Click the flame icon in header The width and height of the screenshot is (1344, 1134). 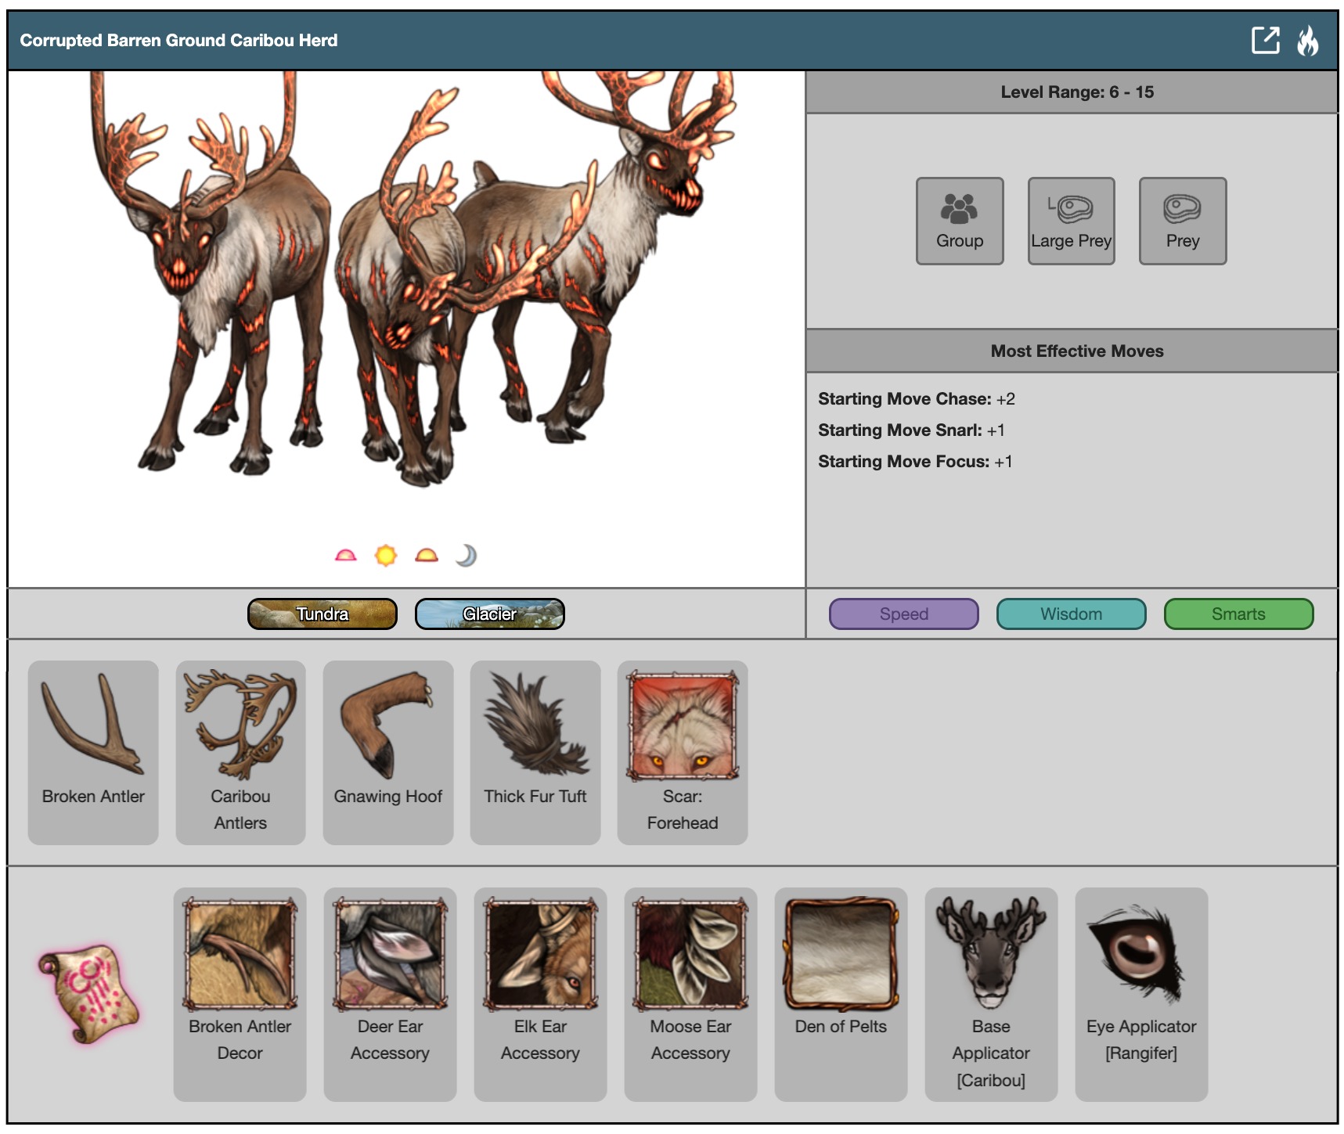tap(1307, 41)
